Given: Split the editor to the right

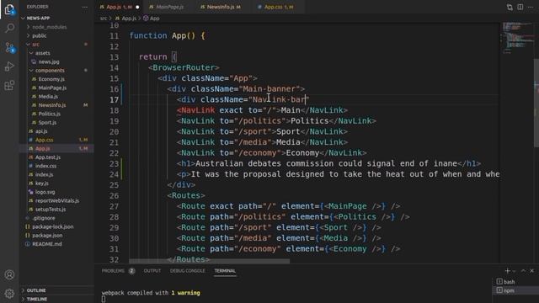Looking at the screenshot, I should [x=520, y=7].
